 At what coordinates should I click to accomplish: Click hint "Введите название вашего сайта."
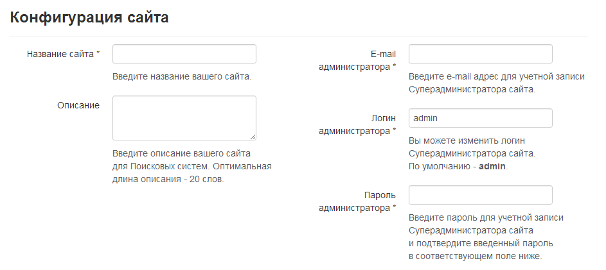[x=182, y=77]
